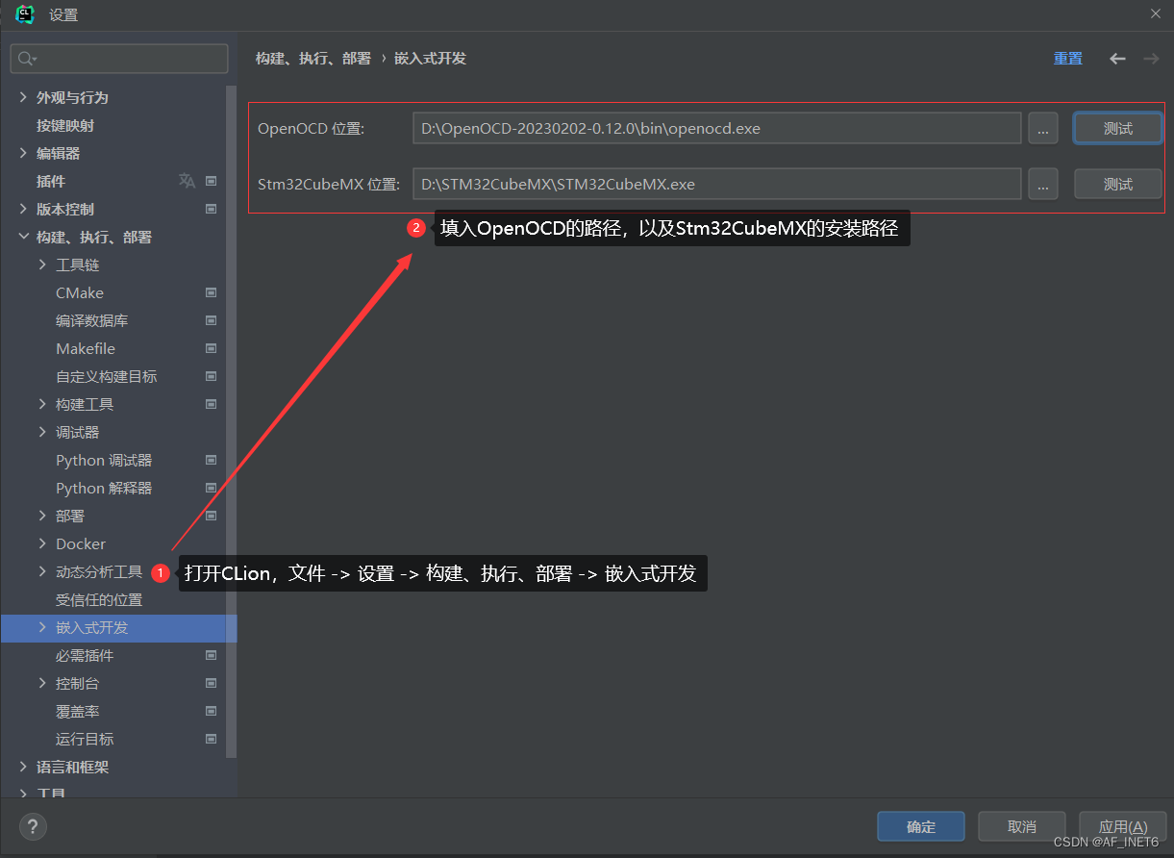Click 构建、执行、部署 in the breadcrumb

point(313,59)
